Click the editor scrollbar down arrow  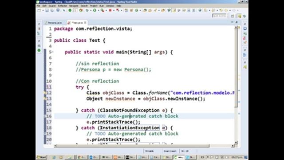click(236, 142)
